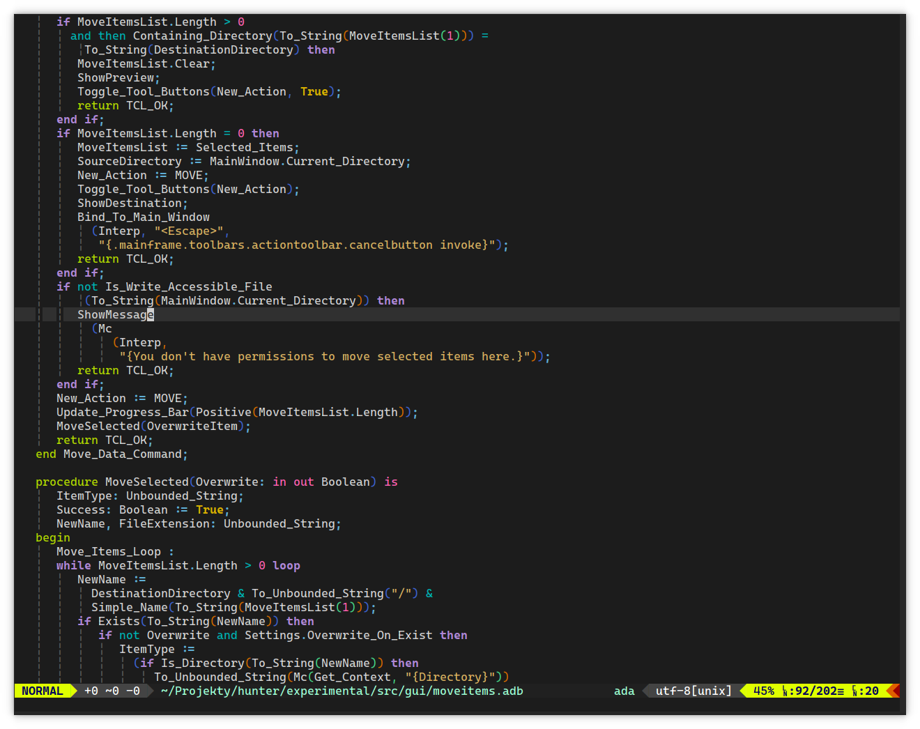Click the ada filetype indicator

(624, 691)
